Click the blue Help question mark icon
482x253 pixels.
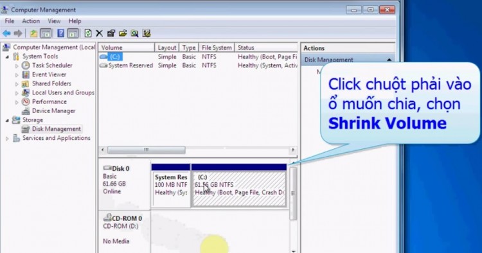click(x=61, y=33)
